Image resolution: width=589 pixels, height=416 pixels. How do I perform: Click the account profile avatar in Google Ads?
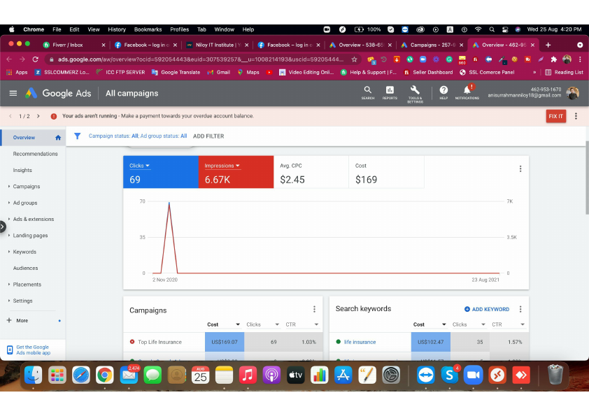tap(572, 93)
